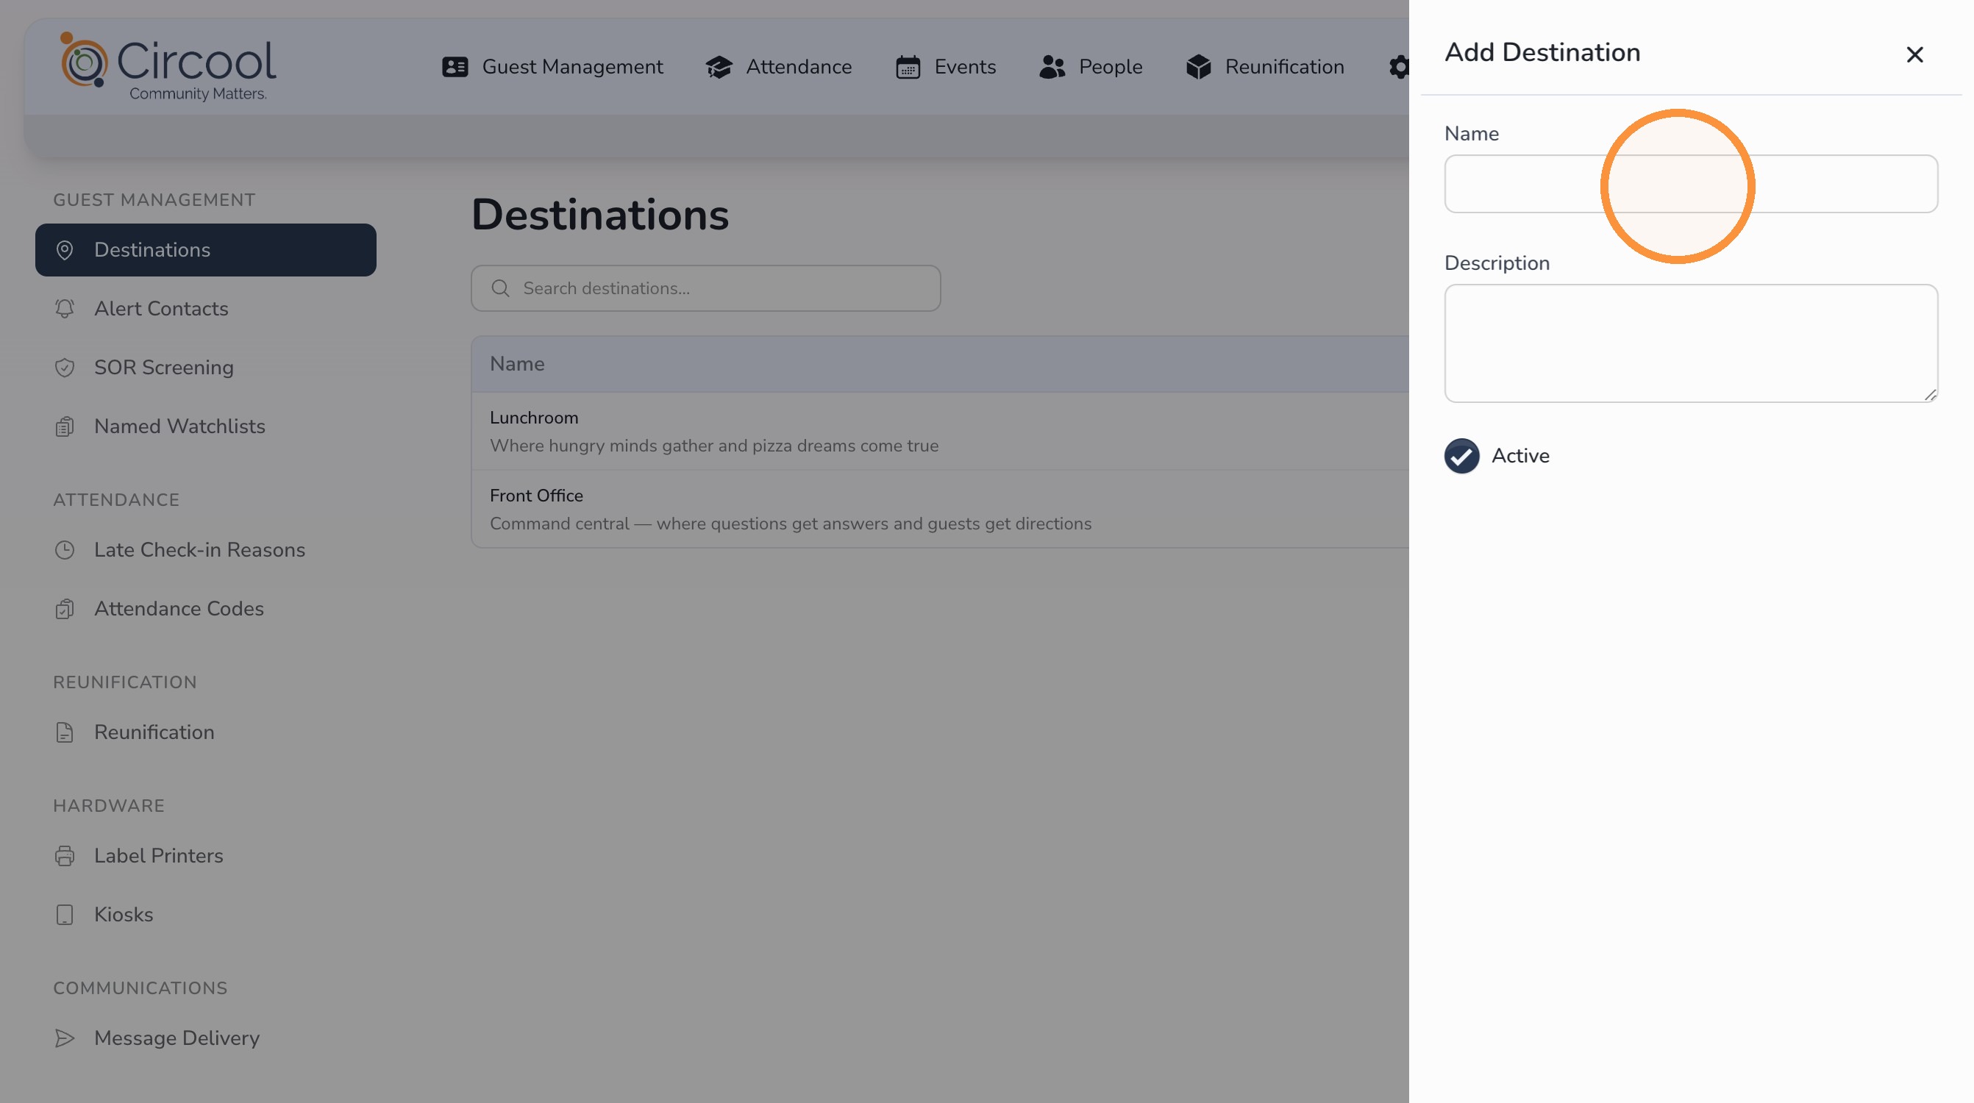The image size is (1974, 1103).
Task: Open Events top menu
Action: (x=946, y=68)
